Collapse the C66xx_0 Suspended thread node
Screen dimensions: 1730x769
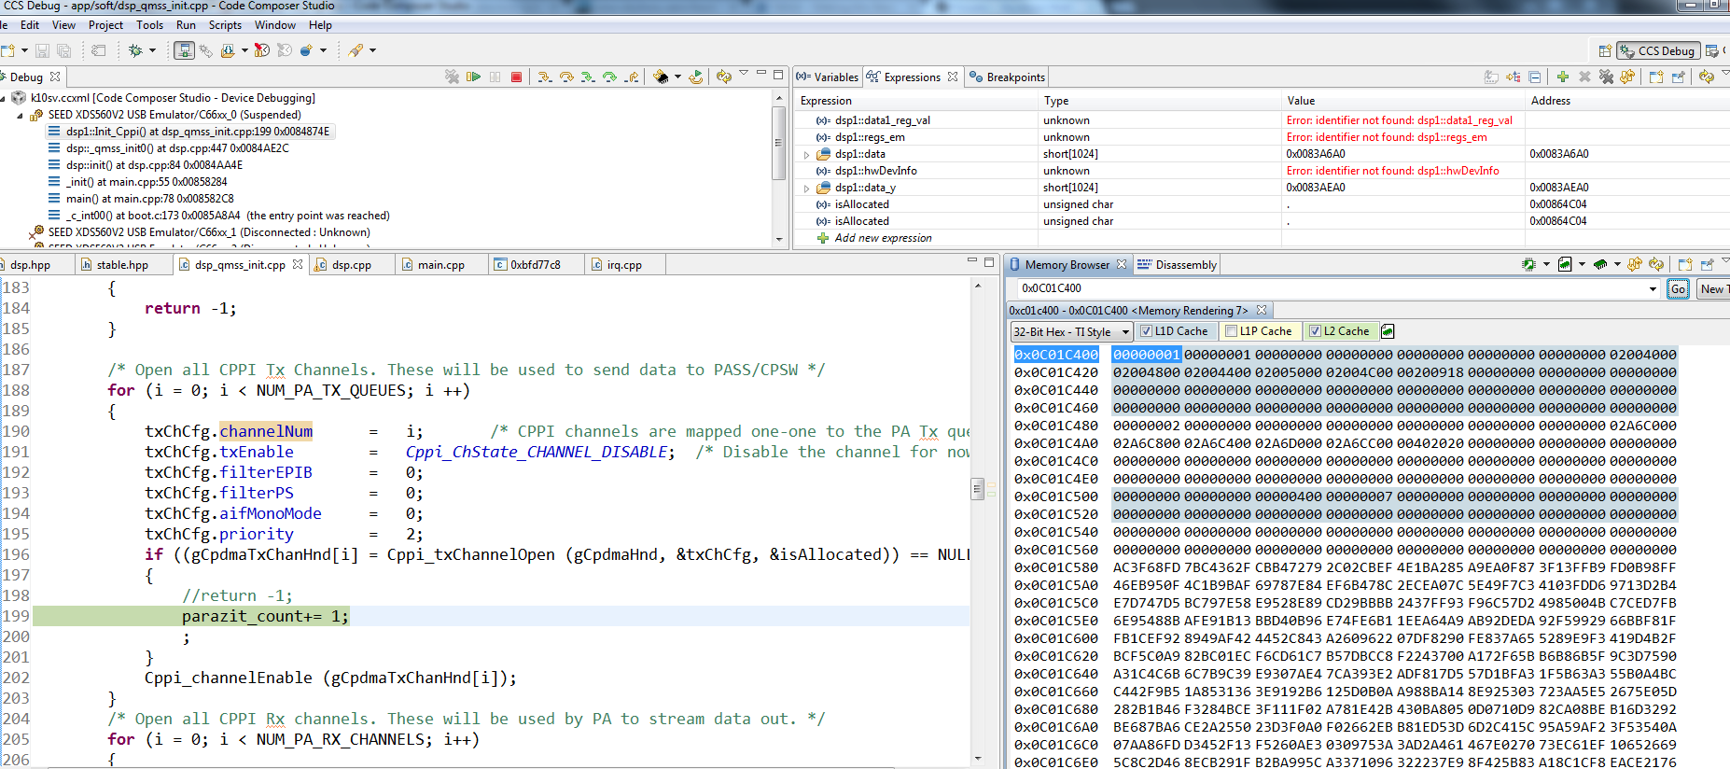(x=21, y=116)
